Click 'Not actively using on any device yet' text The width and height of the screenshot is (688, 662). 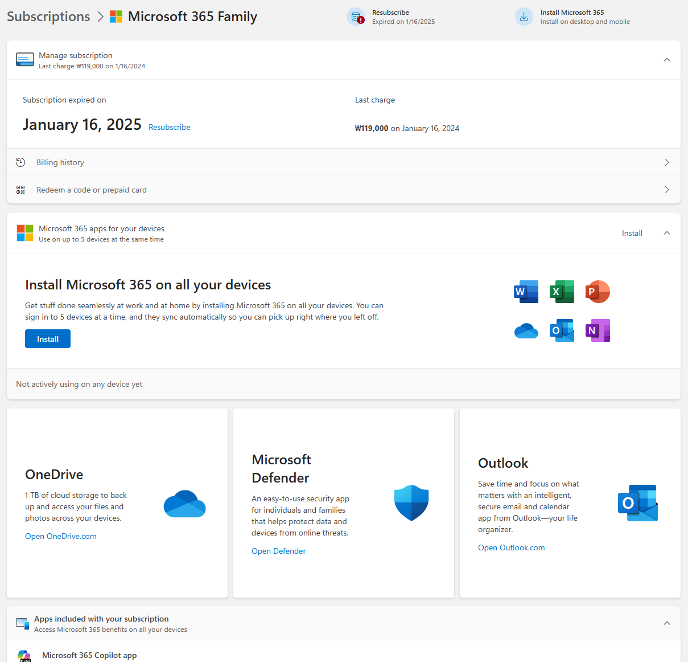[79, 384]
